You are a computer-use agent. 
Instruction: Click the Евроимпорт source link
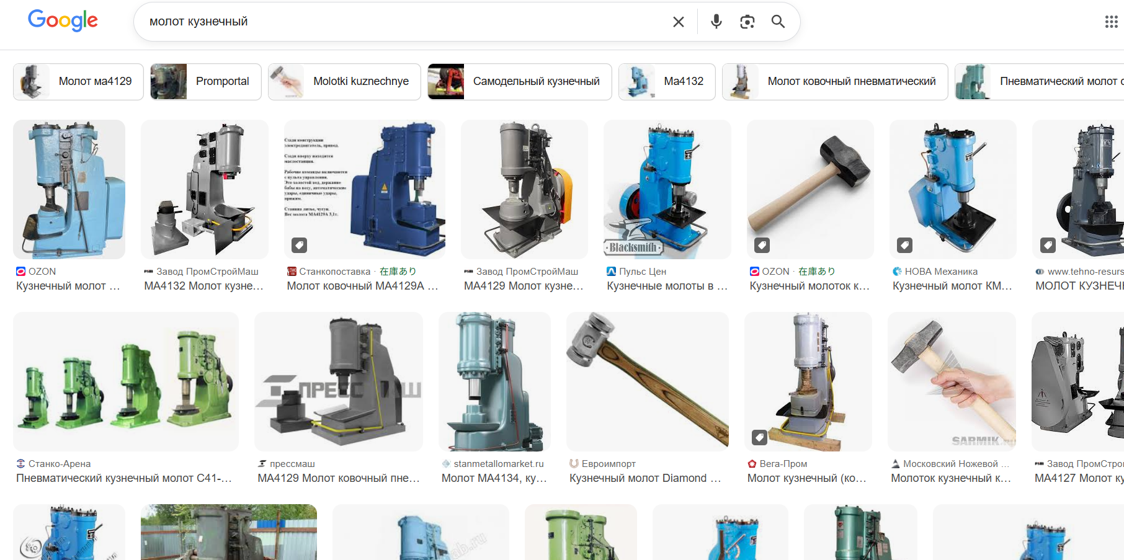[x=602, y=464]
